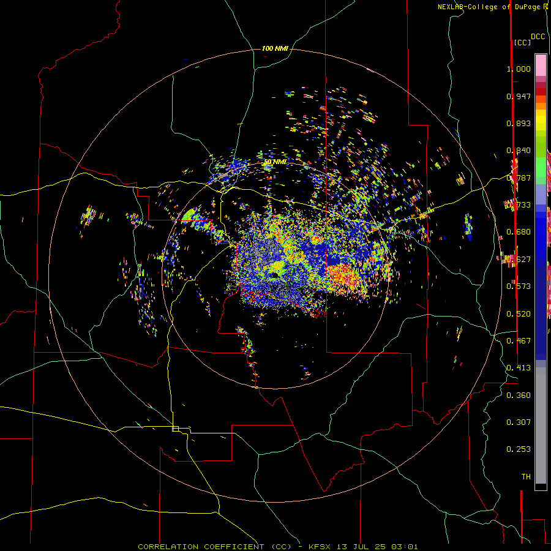Click the legend value 0.840

point(519,151)
